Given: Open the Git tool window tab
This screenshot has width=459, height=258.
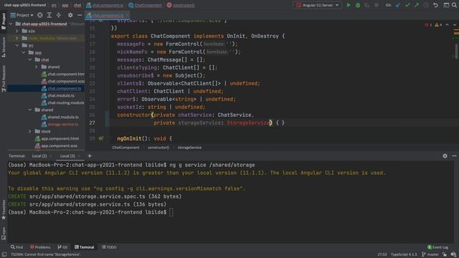Looking at the screenshot, I should (62, 247).
